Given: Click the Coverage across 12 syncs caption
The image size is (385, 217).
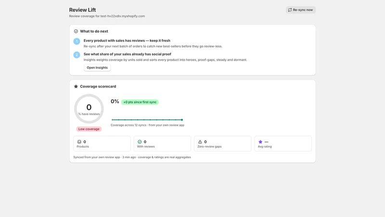Looking at the screenshot, I should click(x=147, y=125).
